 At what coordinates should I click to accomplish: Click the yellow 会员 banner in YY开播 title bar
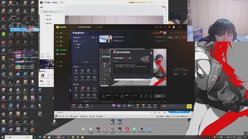pyautogui.click(x=136, y=2)
